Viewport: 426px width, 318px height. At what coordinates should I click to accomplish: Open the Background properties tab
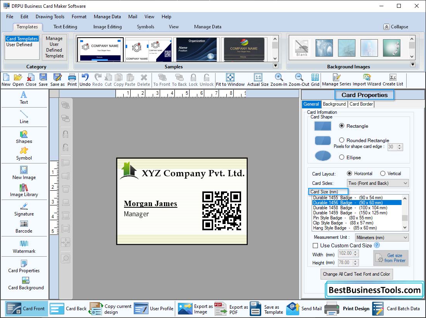tap(334, 104)
